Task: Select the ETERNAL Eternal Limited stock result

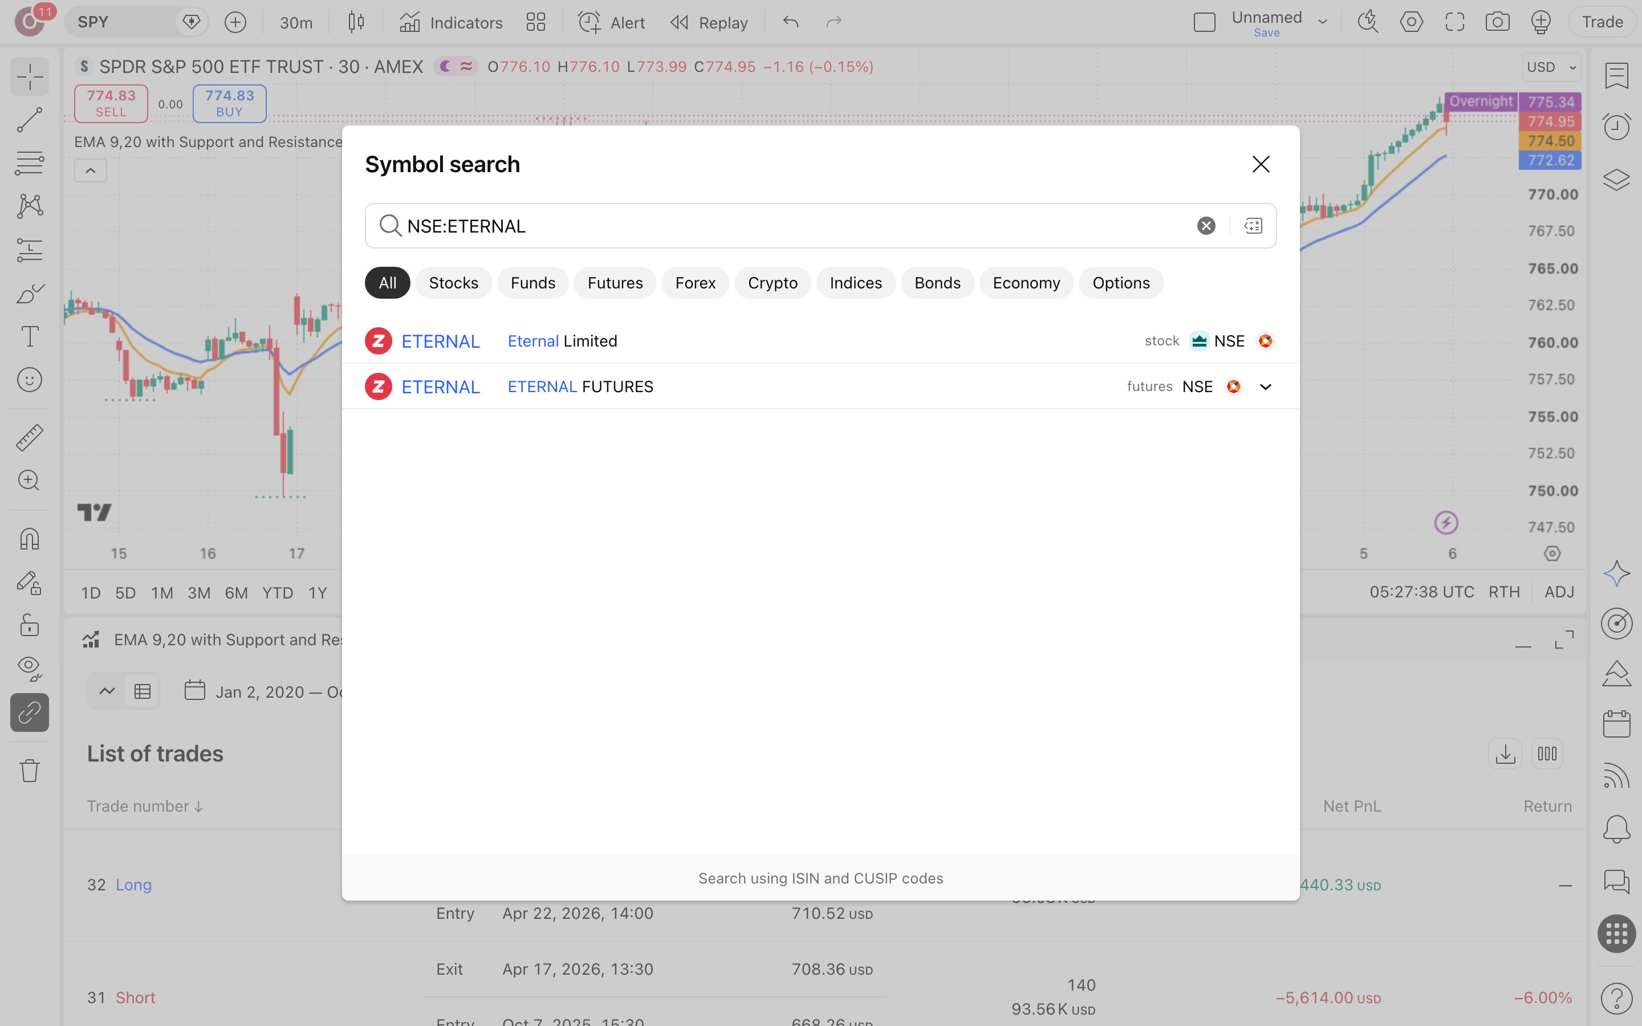Action: pos(820,341)
